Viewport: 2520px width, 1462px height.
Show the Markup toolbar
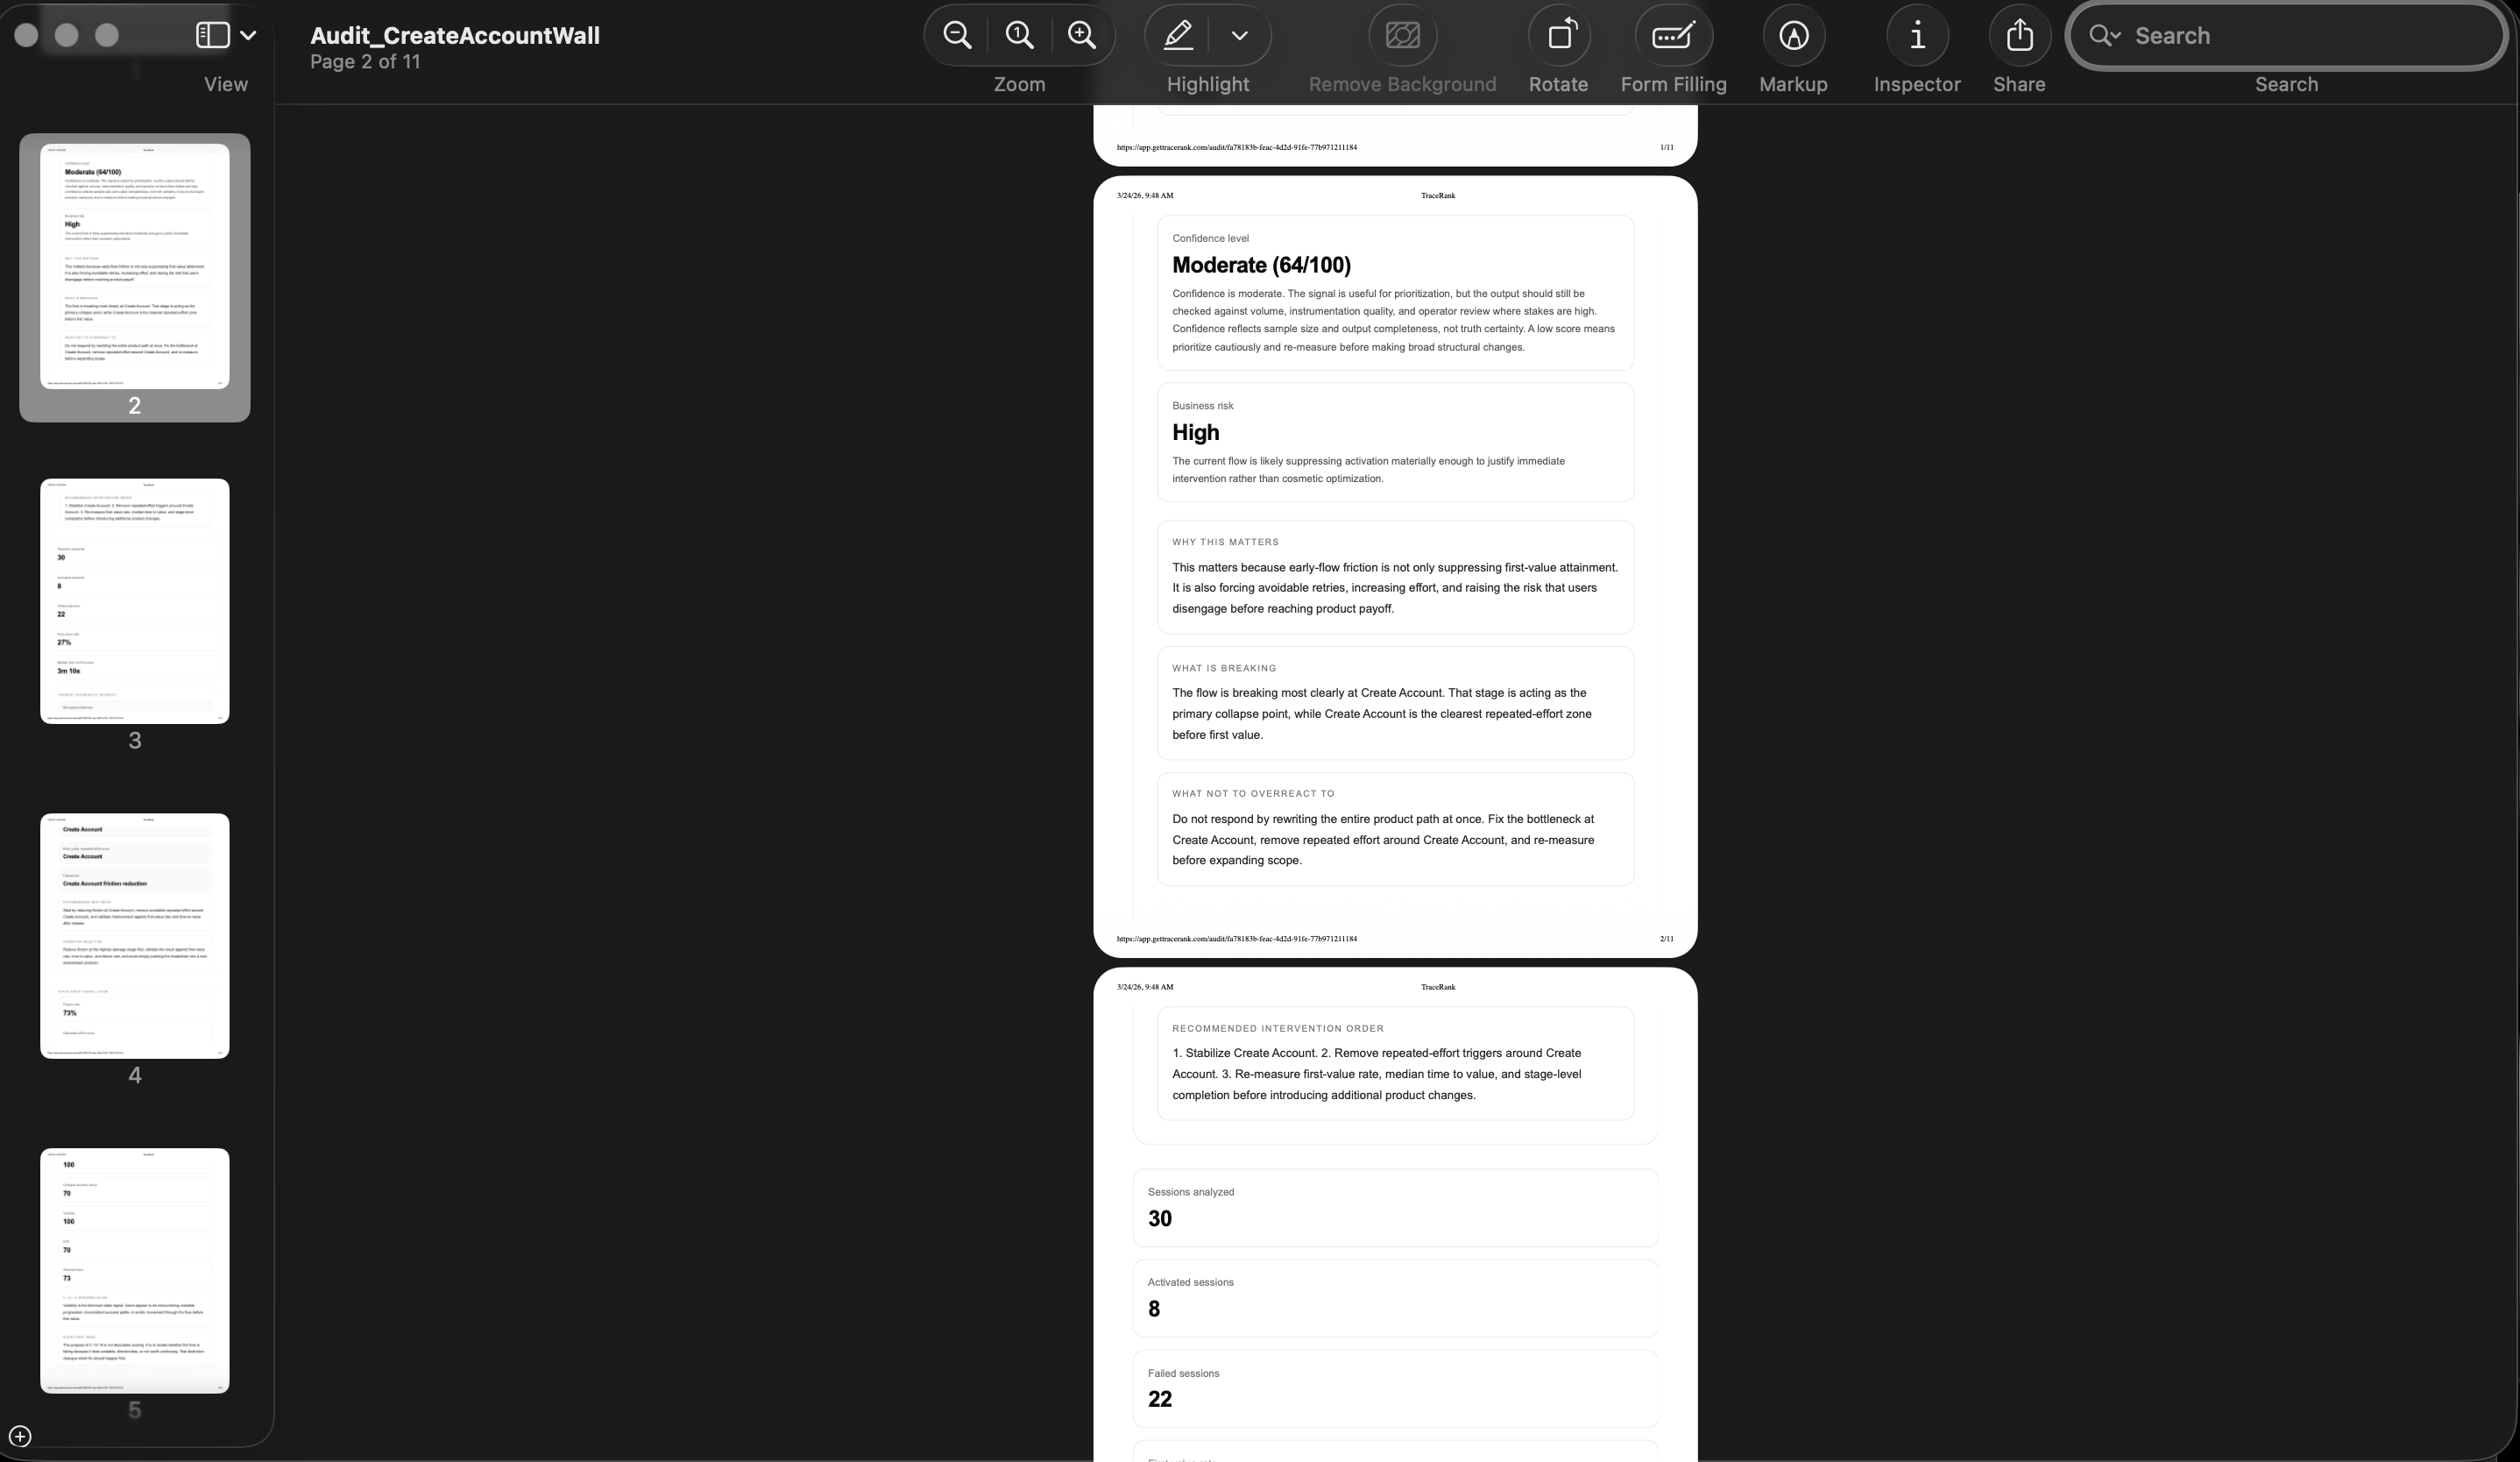click(1793, 36)
